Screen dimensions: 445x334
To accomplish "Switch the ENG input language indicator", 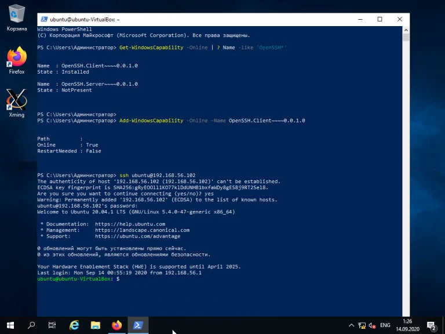I will 385,325.
